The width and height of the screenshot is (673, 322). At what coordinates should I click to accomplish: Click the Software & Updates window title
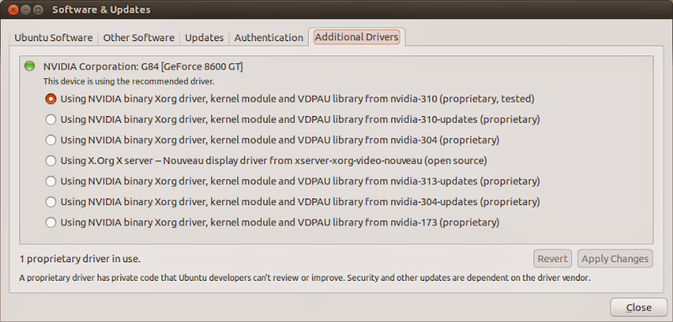(101, 9)
